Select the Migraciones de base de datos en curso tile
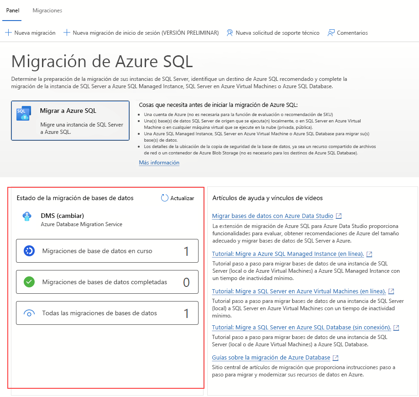Image resolution: width=419 pixels, height=397 pixels. tap(107, 250)
